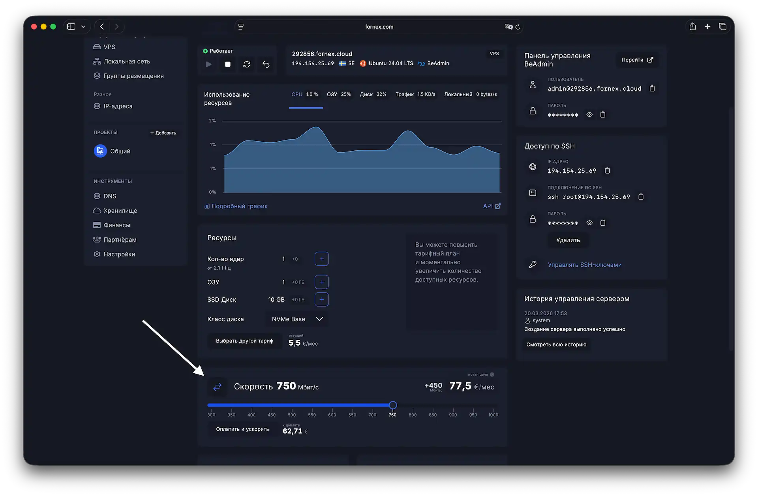The width and height of the screenshot is (758, 496).
Task: Click Оплатить и ускорить button
Action: coord(242,429)
